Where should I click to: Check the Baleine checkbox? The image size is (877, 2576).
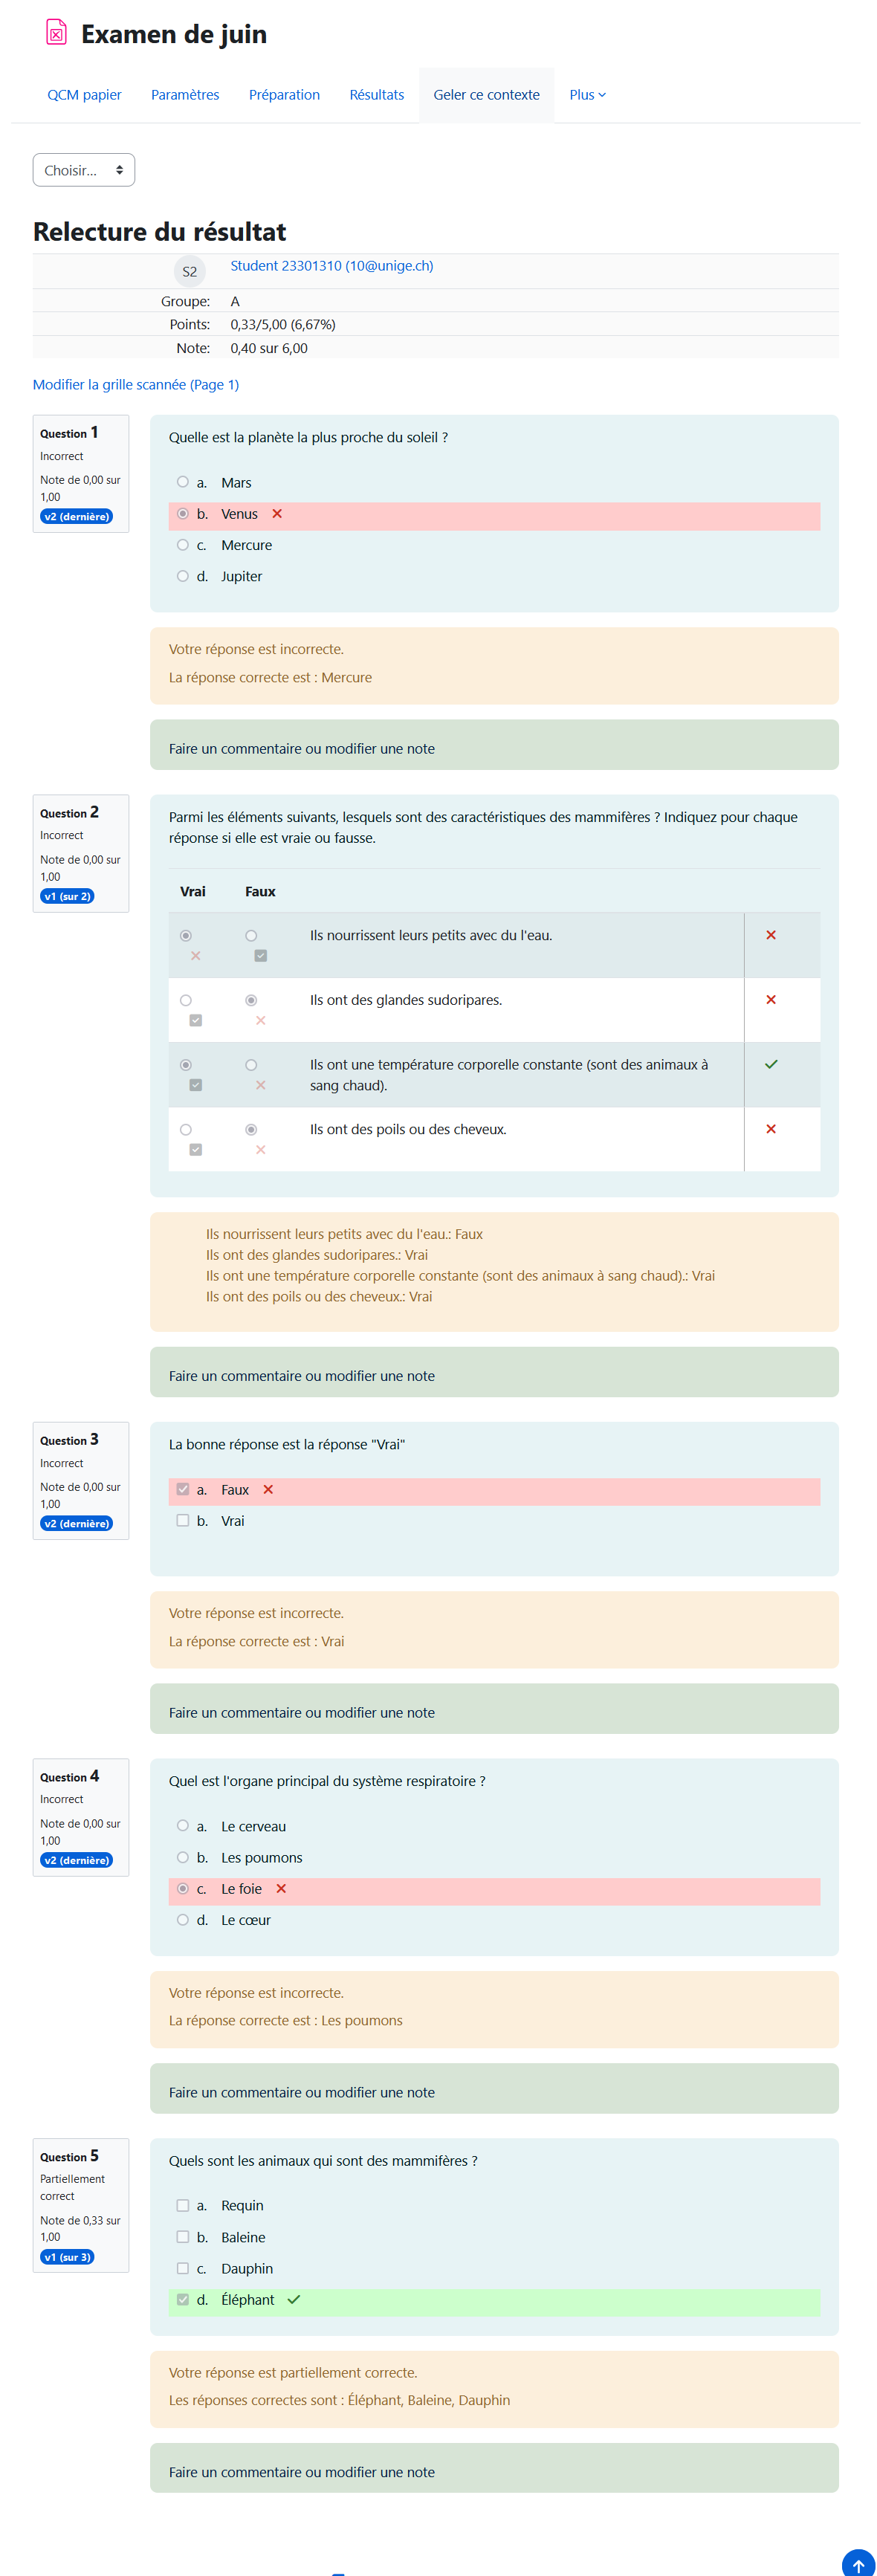pos(183,2236)
